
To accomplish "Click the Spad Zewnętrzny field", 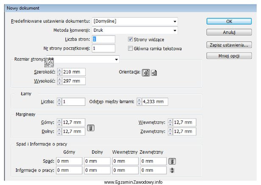I will [x=153, y=161].
